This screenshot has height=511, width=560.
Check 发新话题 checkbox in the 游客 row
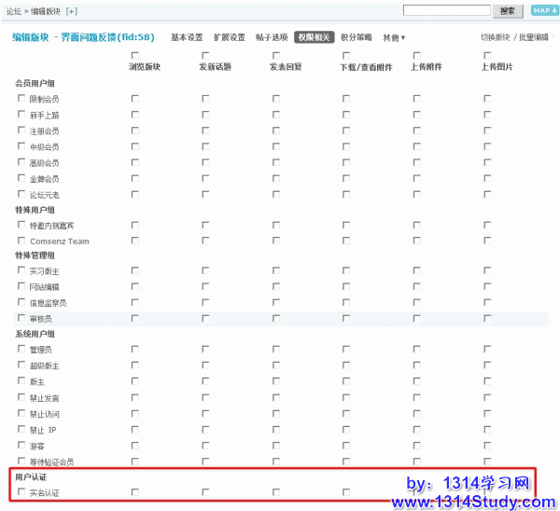pyautogui.click(x=205, y=445)
